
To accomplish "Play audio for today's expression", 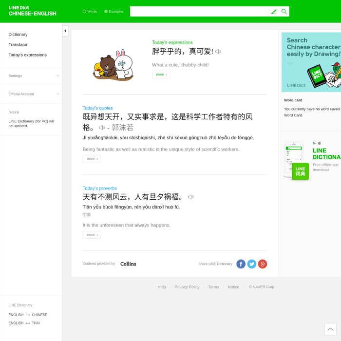I will pyautogui.click(x=218, y=52).
